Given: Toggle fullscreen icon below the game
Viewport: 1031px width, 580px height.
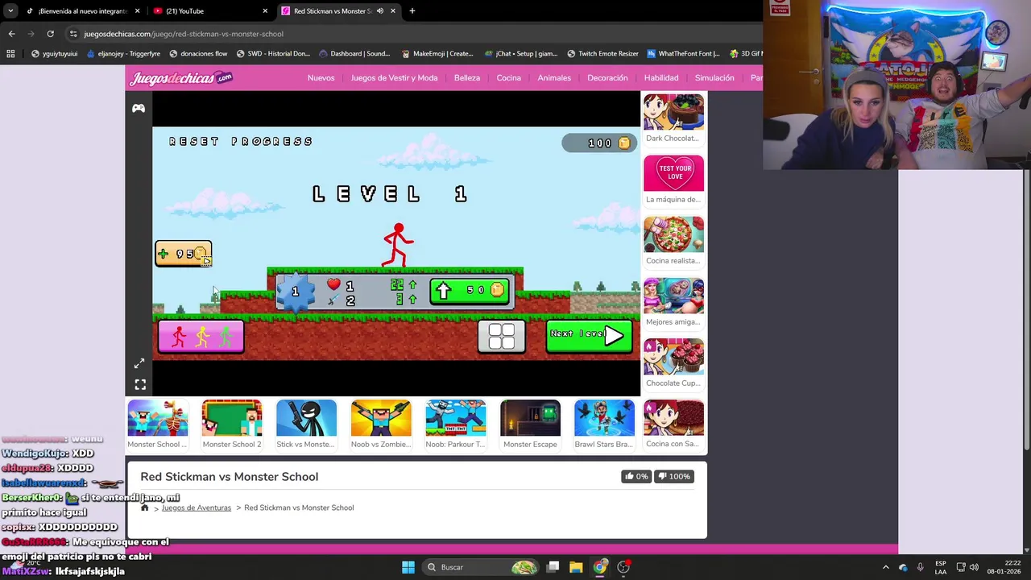Looking at the screenshot, I should pos(140,385).
